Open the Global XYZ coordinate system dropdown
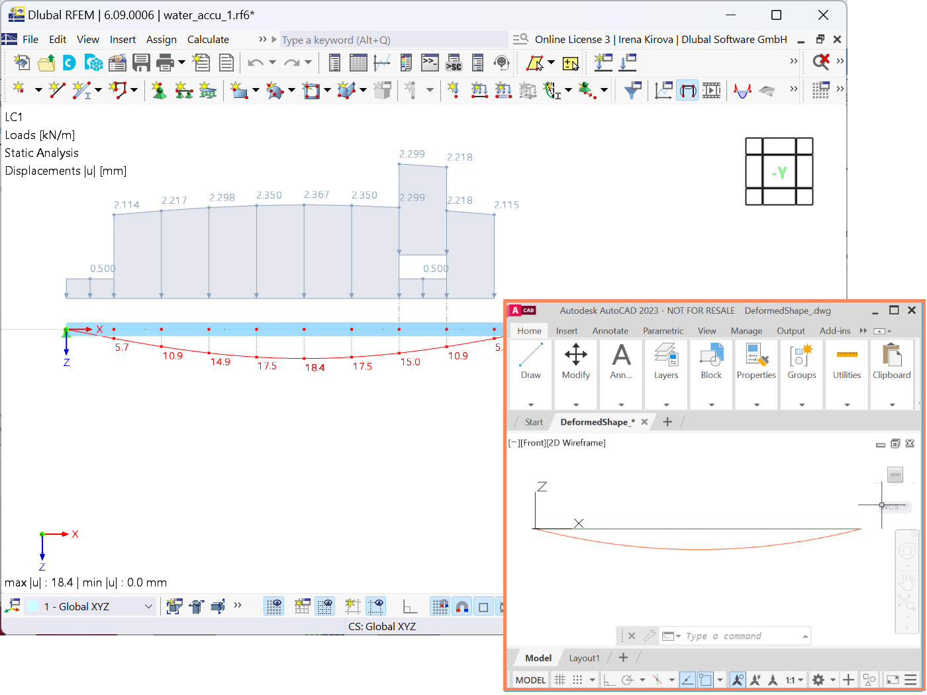Screen dimensions: 927x695 click(x=150, y=606)
